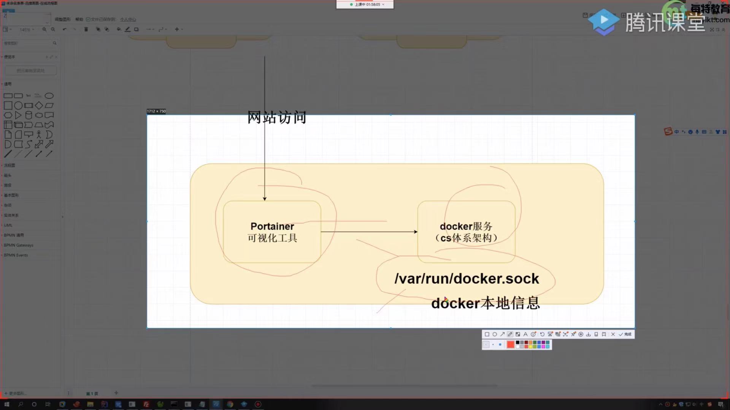Open the 调整图形 menu

click(62, 19)
